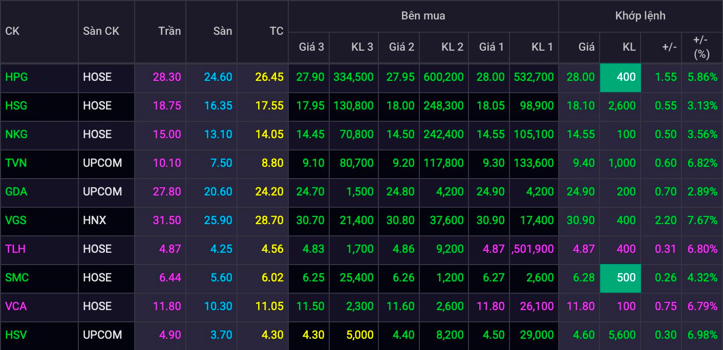Sort by the Sàn CK column header

101,31
